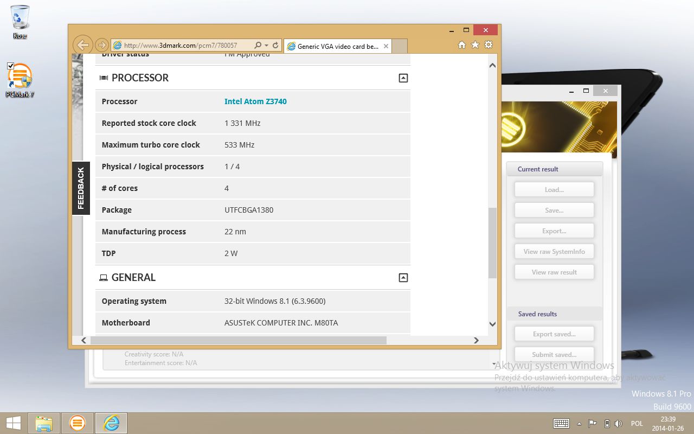Click Submit saved... button
Screen dimensions: 694x434
[554, 355]
